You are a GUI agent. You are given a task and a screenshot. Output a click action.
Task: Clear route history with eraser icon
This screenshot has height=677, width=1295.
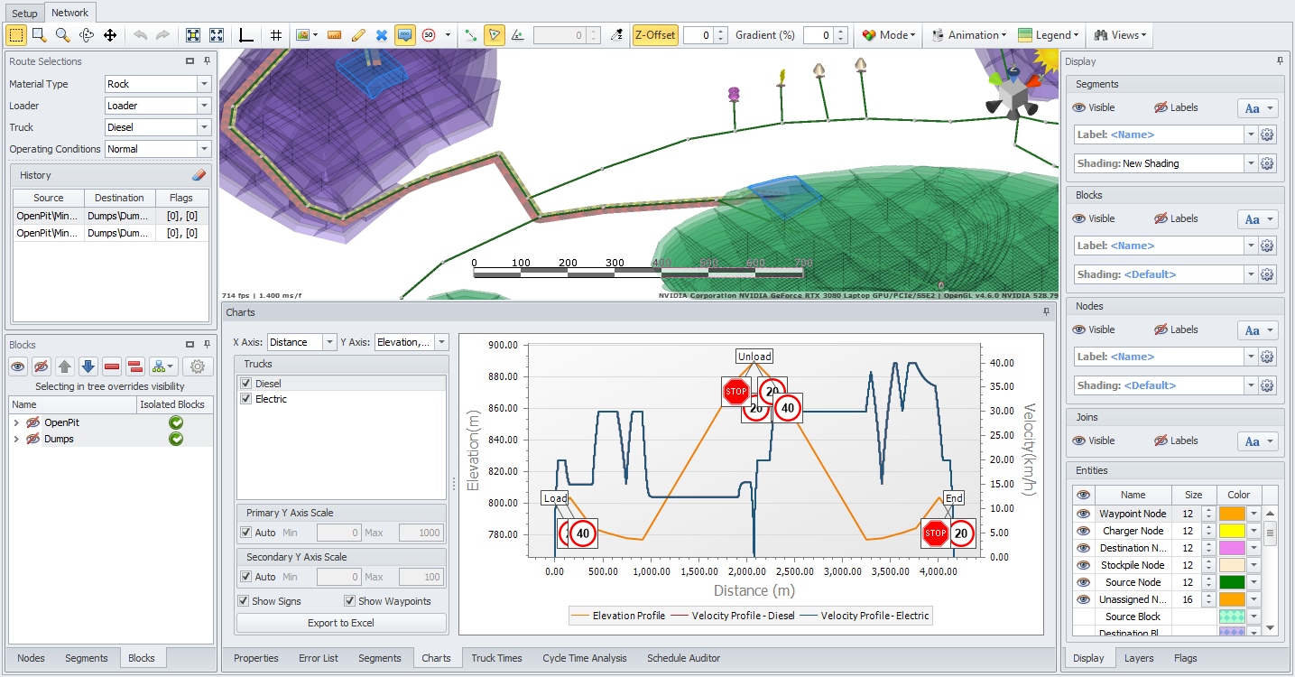(199, 175)
